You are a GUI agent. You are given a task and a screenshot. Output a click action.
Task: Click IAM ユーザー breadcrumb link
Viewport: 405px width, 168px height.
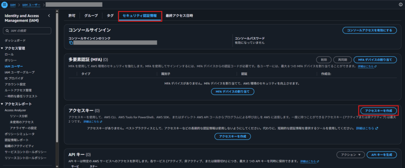point(31,5)
